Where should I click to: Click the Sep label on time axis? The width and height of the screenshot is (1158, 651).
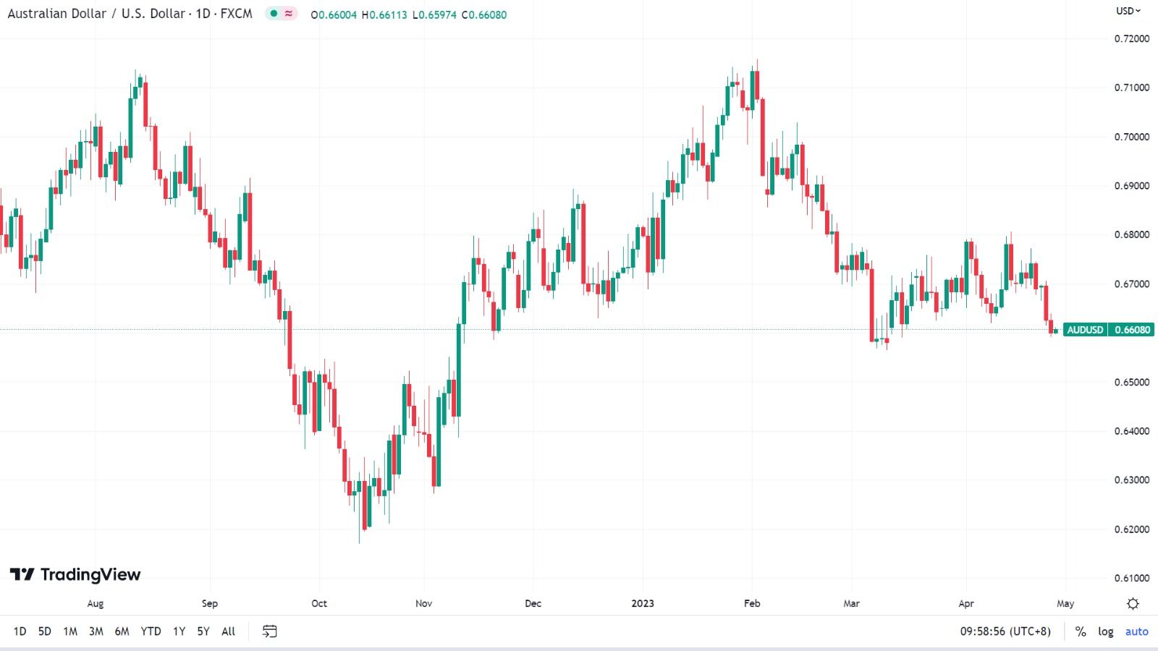[x=209, y=603]
